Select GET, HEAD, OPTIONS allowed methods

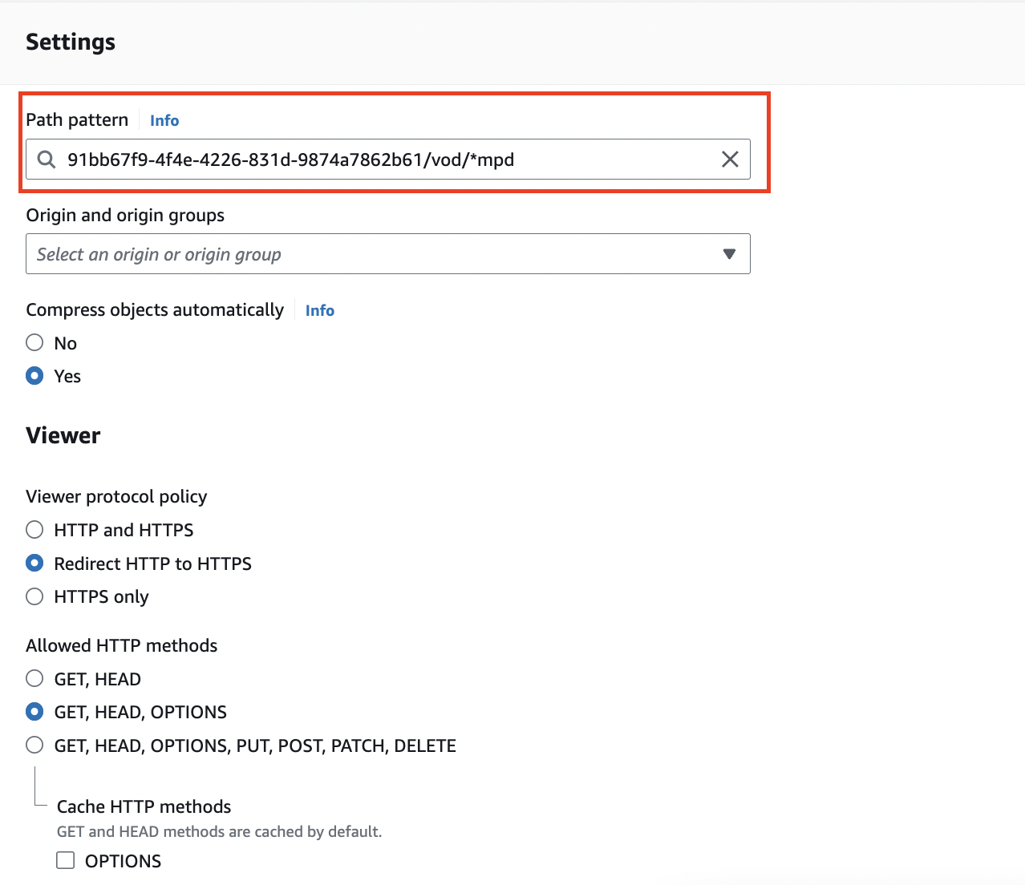34,712
